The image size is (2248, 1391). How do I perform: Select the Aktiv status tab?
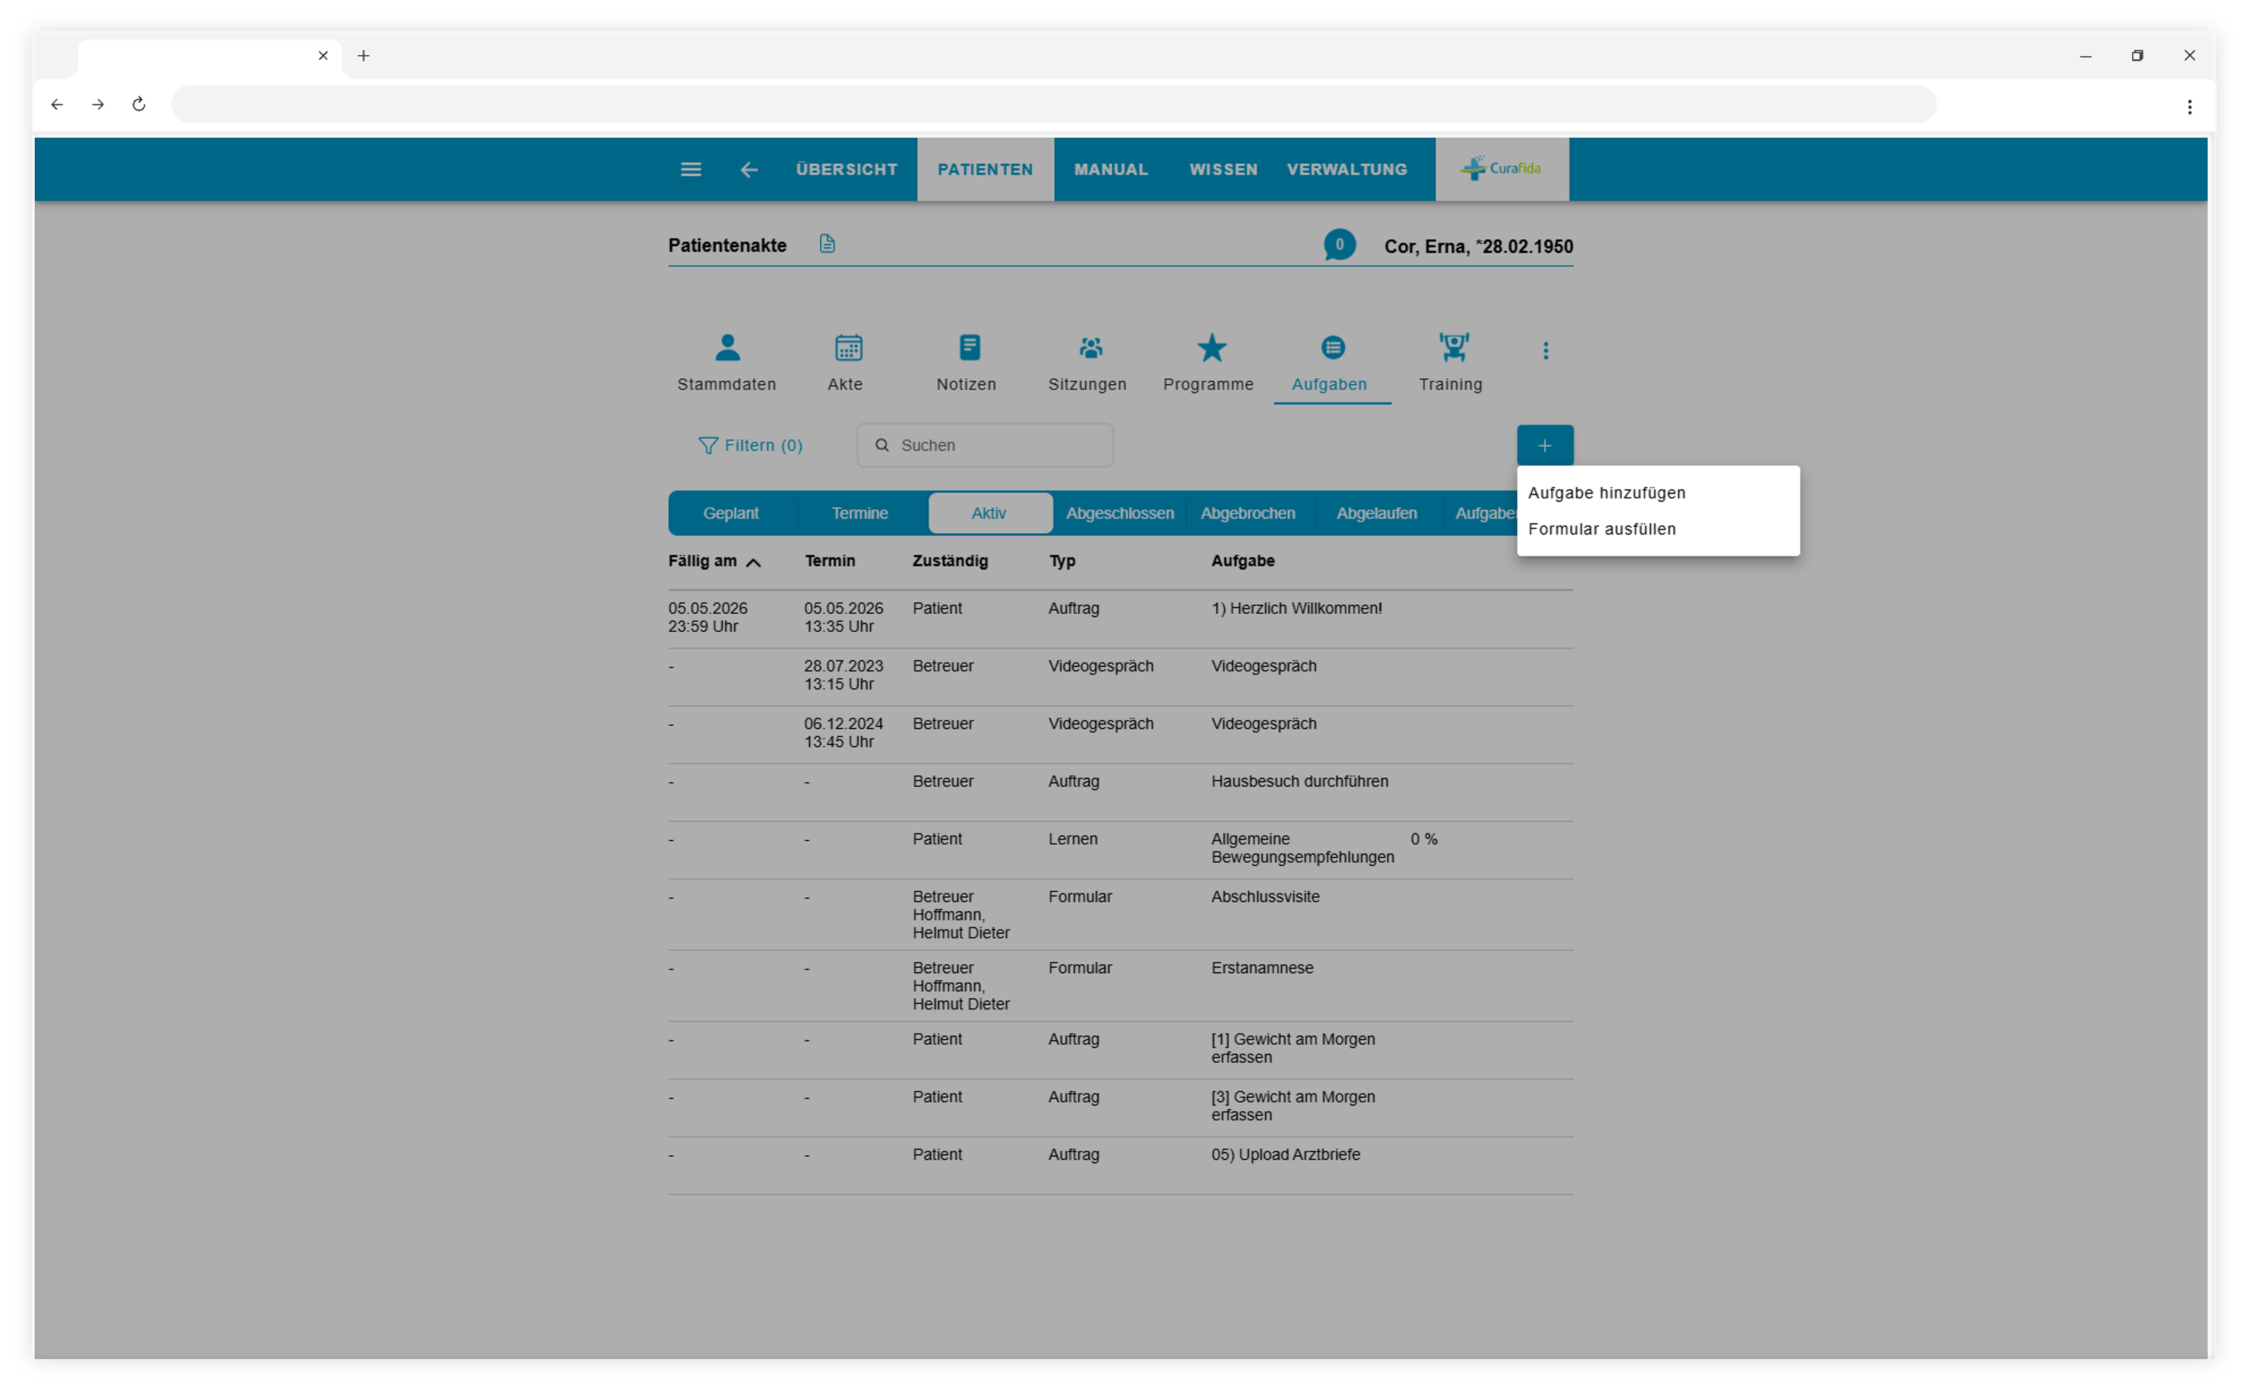coord(989,513)
